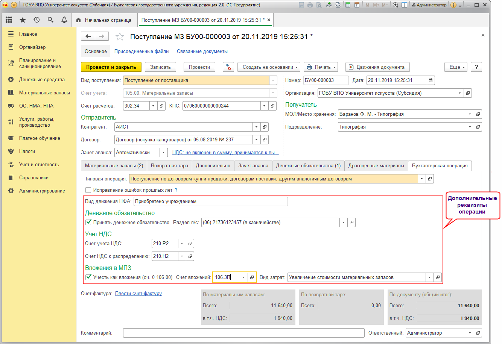Open the Вид затрат record button
The width and height of the screenshot is (502, 344).
click(438, 277)
